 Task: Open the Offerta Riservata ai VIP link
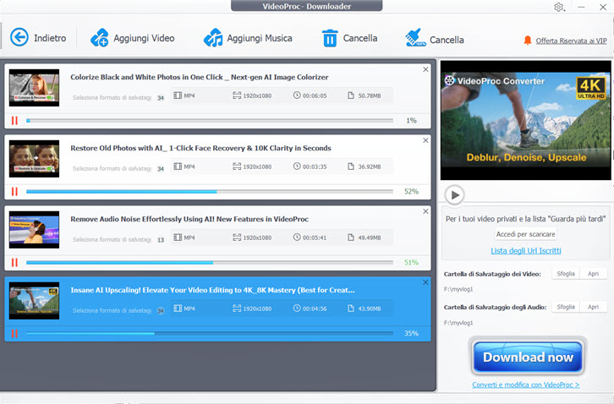pos(572,41)
